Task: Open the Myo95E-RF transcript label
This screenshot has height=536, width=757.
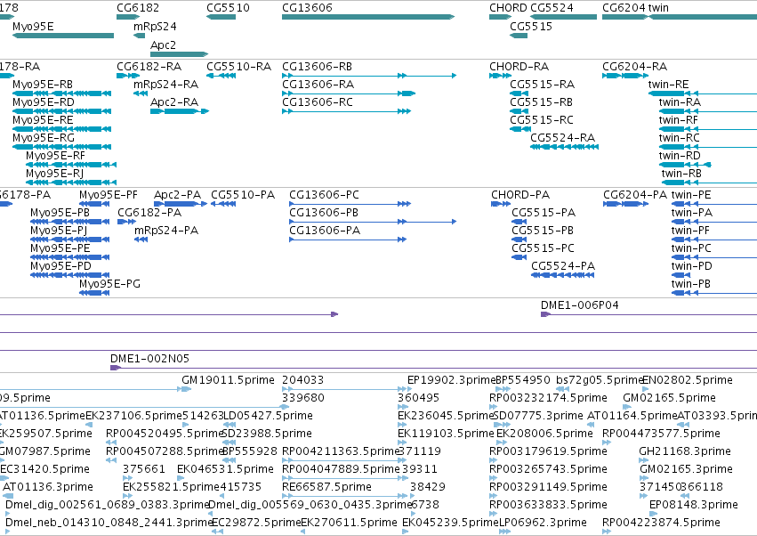Action: 55,156
